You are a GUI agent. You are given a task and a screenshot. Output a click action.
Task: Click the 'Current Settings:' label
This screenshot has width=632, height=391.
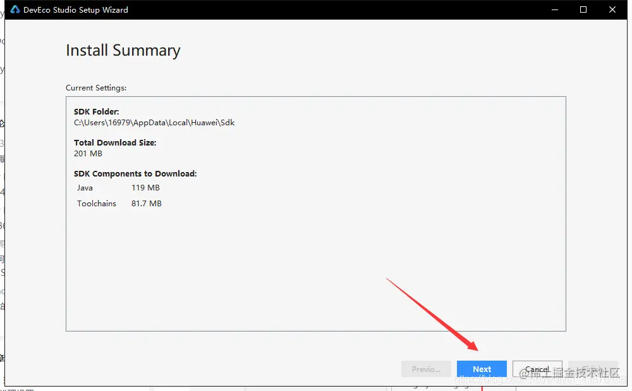tap(96, 87)
